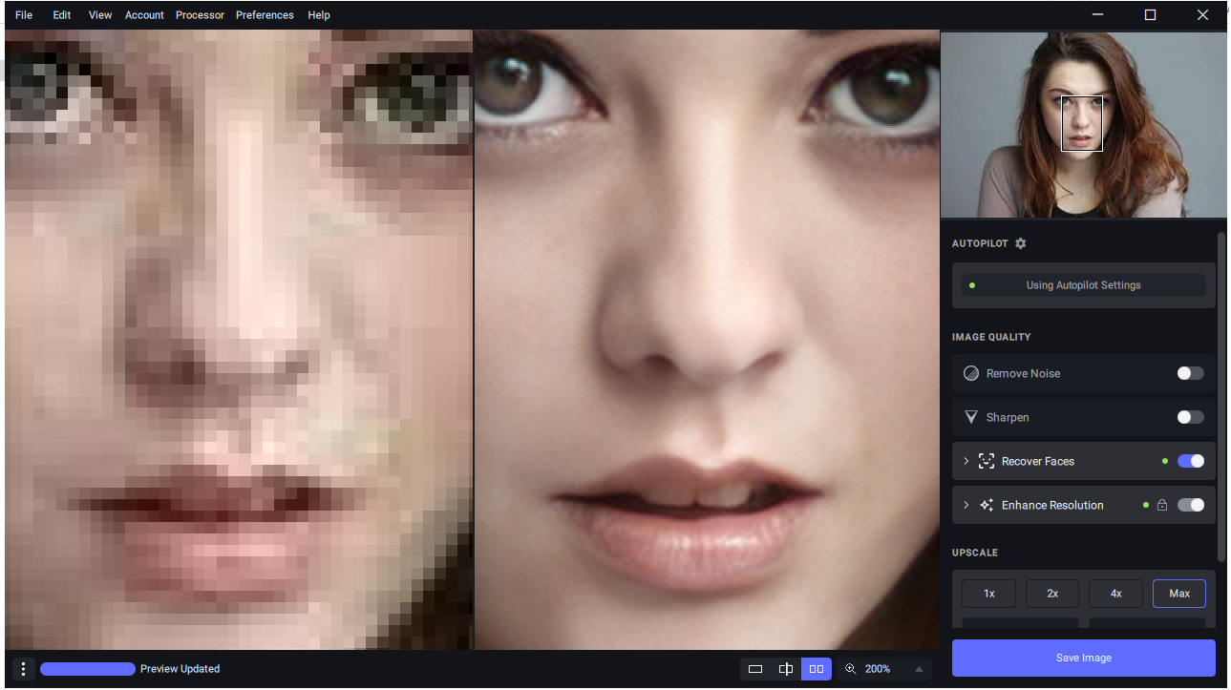
Task: Expand the Enhance Resolution section
Action: pos(966,505)
